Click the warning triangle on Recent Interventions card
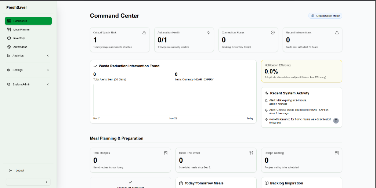The height and width of the screenshot is (188, 376). click(337, 33)
